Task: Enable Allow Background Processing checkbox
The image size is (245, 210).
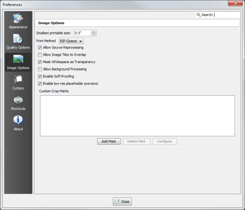Action: (40, 69)
